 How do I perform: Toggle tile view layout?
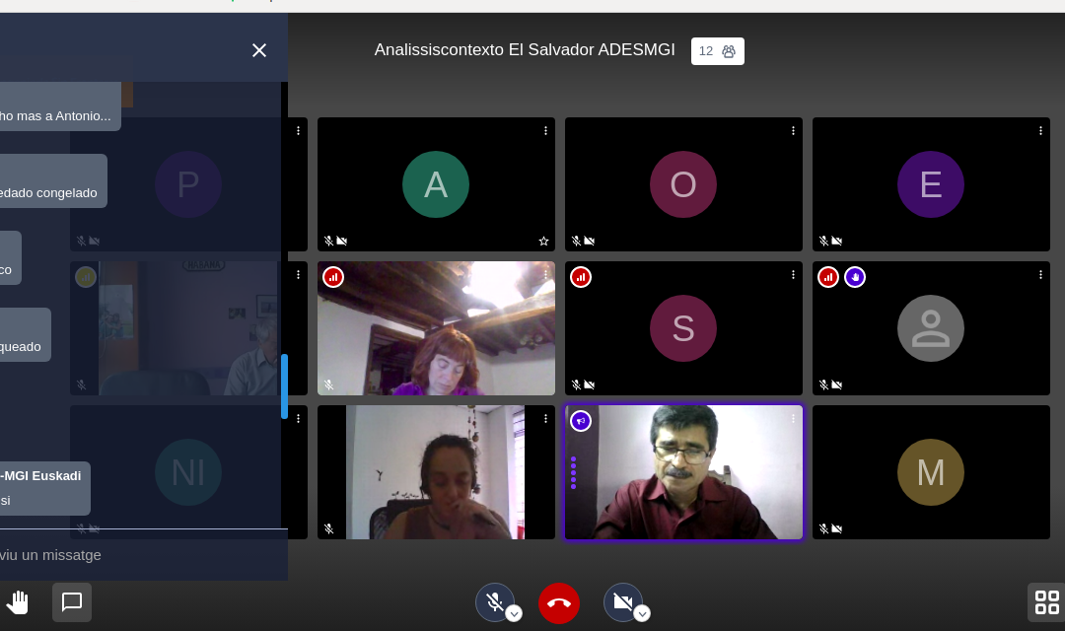tap(1046, 602)
